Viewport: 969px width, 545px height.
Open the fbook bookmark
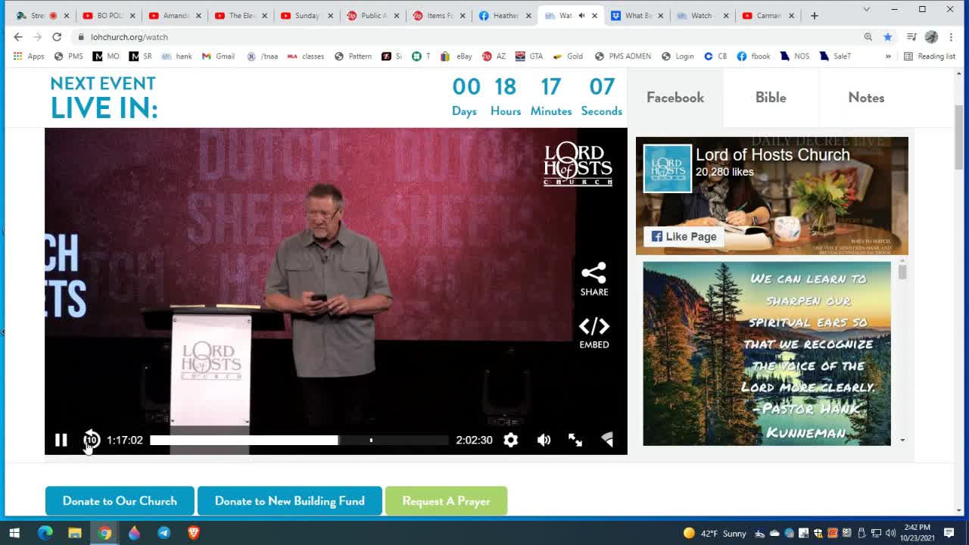tap(753, 56)
